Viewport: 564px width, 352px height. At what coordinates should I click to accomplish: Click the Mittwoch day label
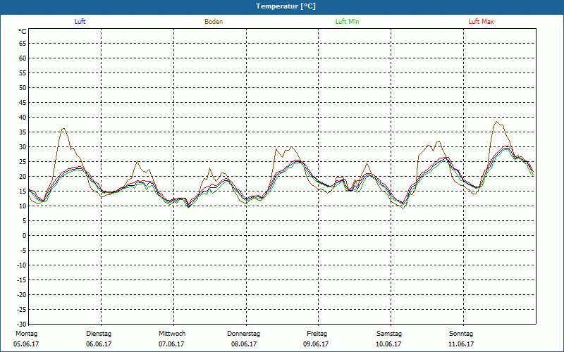(x=172, y=334)
